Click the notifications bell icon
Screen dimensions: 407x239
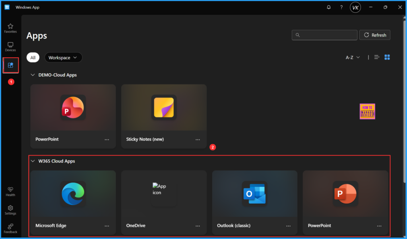(329, 7)
